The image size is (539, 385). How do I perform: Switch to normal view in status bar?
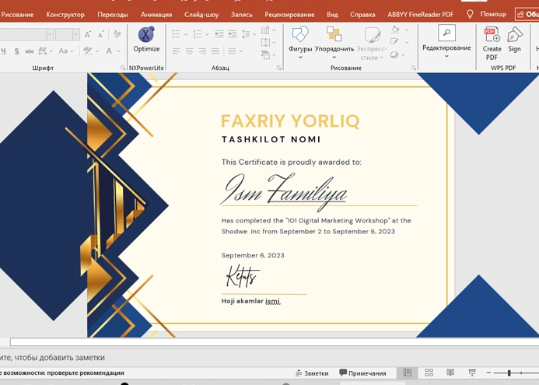tap(408, 373)
